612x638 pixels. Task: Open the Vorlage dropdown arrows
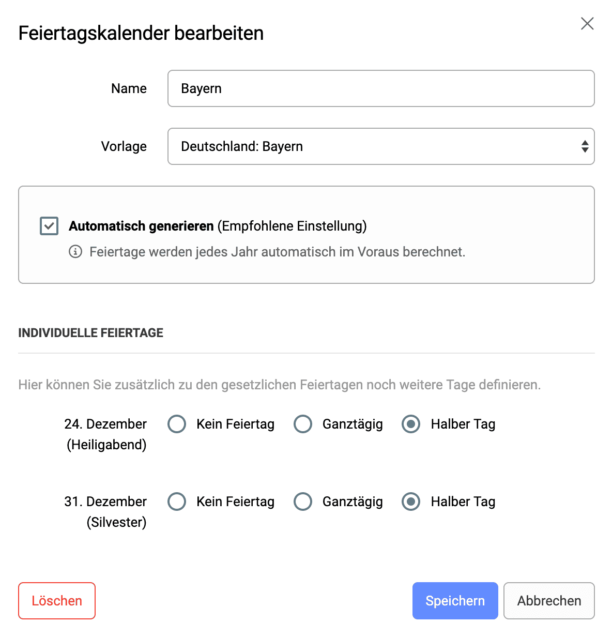585,146
